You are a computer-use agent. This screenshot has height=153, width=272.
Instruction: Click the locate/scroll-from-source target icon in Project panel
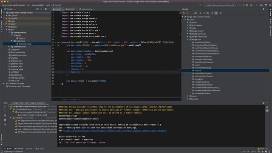coord(37,9)
